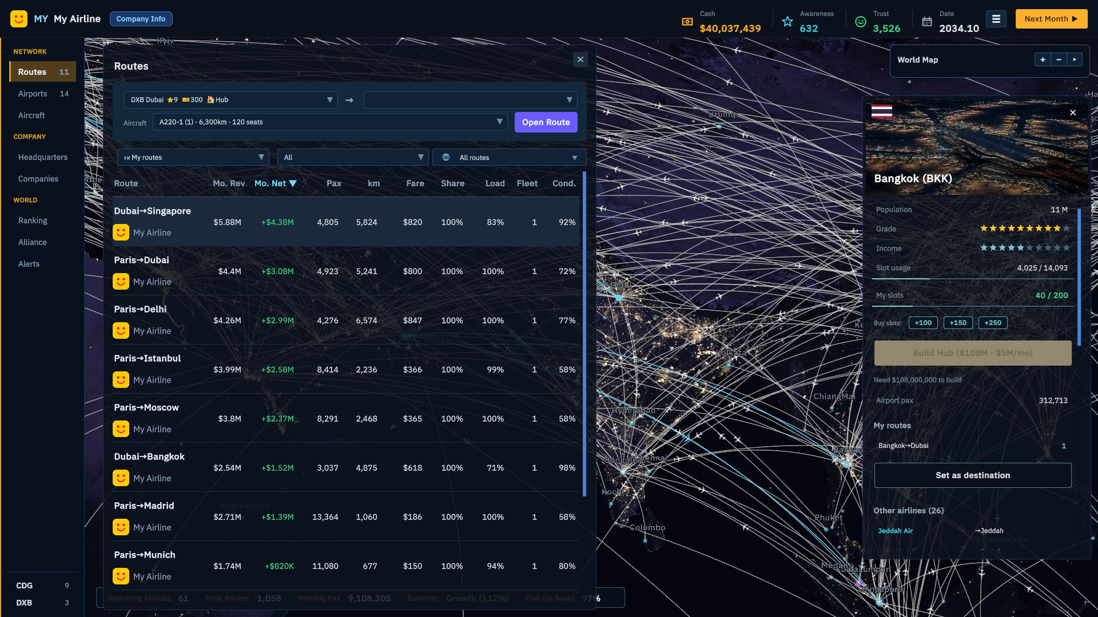Click the Thailand flag icon
This screenshot has height=617, width=1098.
(x=882, y=111)
